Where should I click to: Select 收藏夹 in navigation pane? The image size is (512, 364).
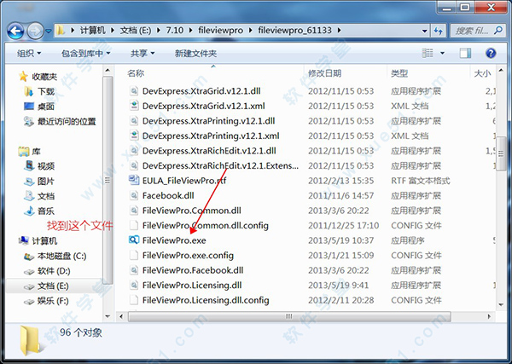(x=38, y=77)
